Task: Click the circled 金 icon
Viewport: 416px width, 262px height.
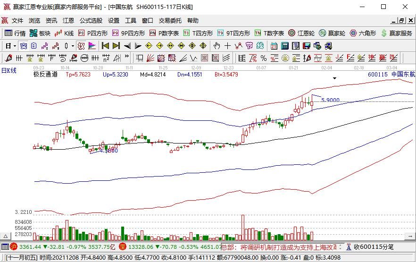Action: [x=285, y=58]
